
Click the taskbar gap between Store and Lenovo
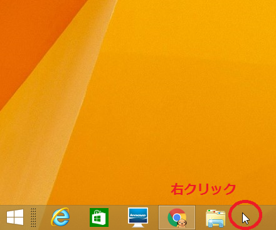118,217
